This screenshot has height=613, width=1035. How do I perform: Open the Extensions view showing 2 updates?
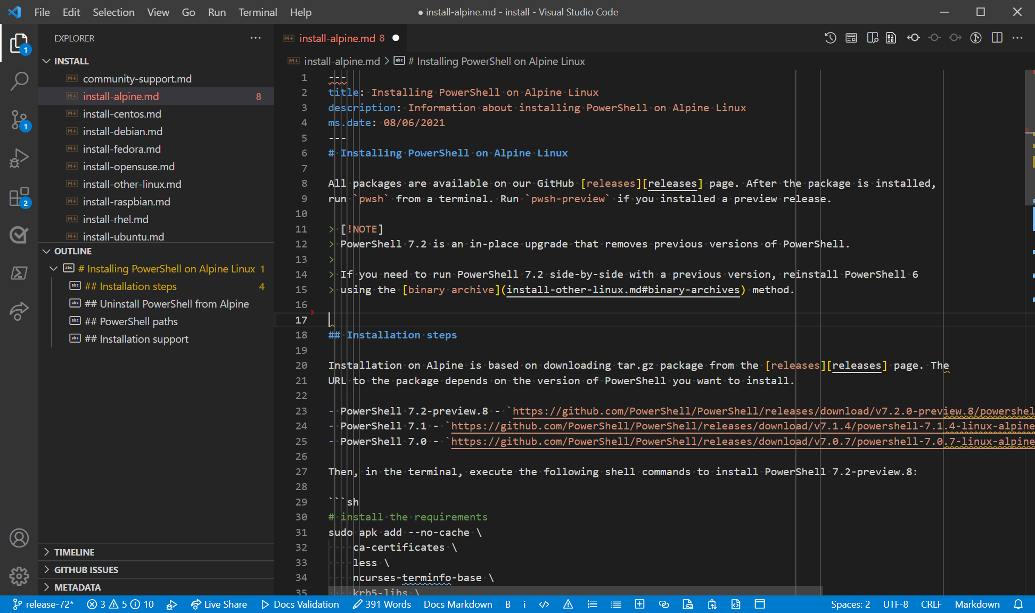[x=19, y=196]
